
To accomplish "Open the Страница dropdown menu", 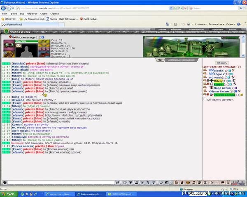I will tap(201, 24).
